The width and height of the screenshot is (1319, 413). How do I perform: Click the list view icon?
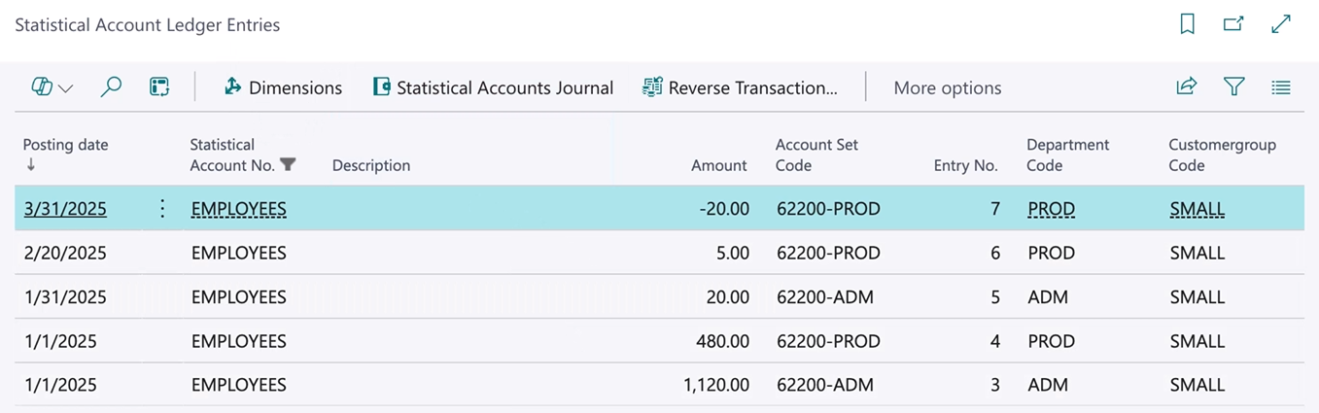tap(1281, 87)
